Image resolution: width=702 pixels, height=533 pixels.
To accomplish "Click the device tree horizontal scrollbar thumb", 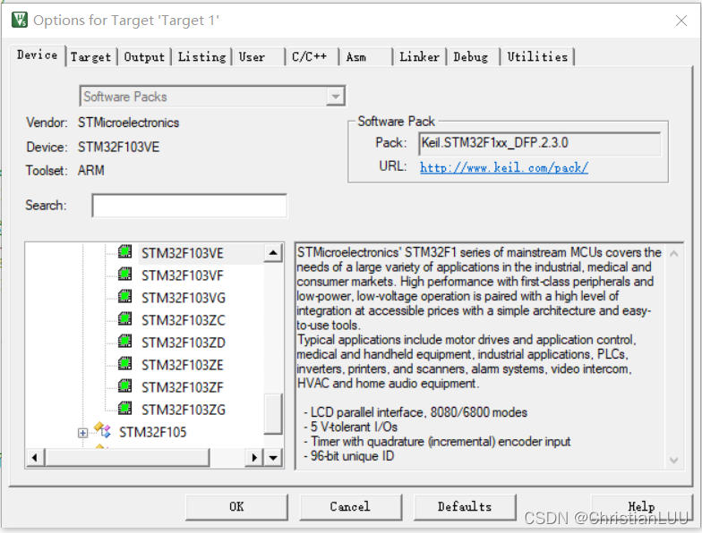I will click(127, 458).
